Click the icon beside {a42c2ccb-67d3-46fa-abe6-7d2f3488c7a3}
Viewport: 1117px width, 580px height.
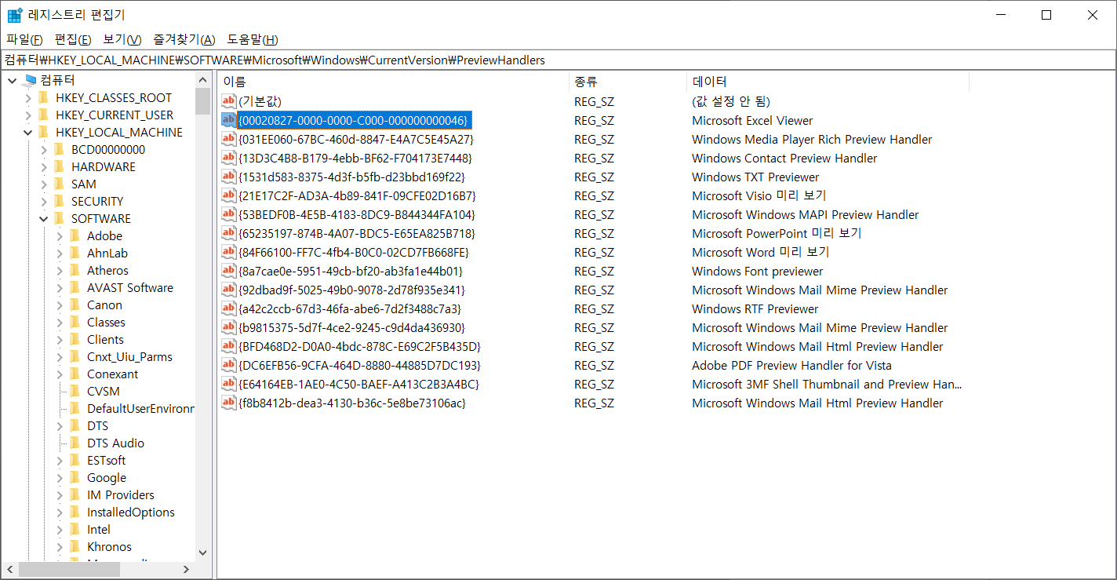point(229,308)
